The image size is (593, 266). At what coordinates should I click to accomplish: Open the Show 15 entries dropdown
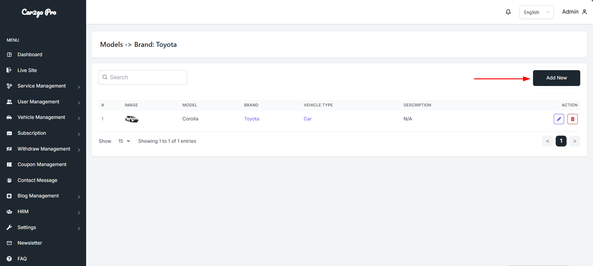[124, 141]
